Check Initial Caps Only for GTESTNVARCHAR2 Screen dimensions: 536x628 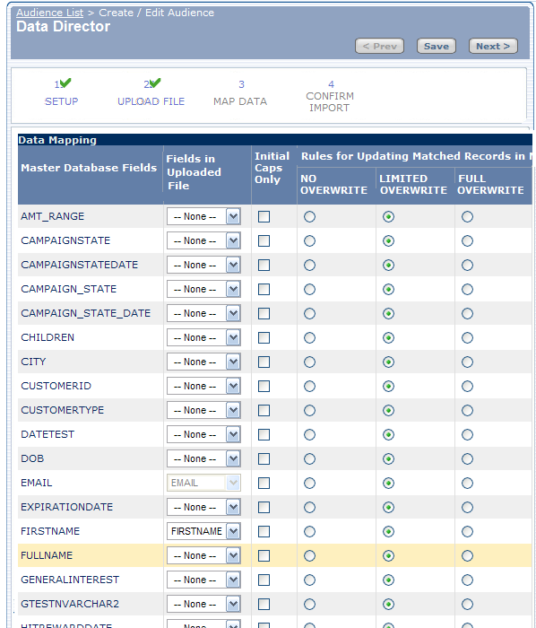pyautogui.click(x=264, y=604)
